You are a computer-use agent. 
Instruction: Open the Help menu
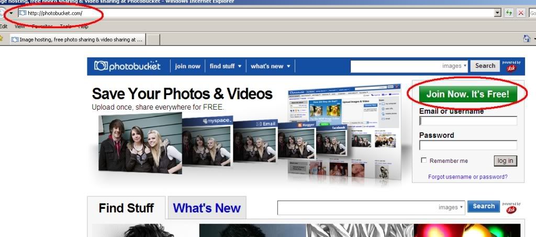coord(83,26)
